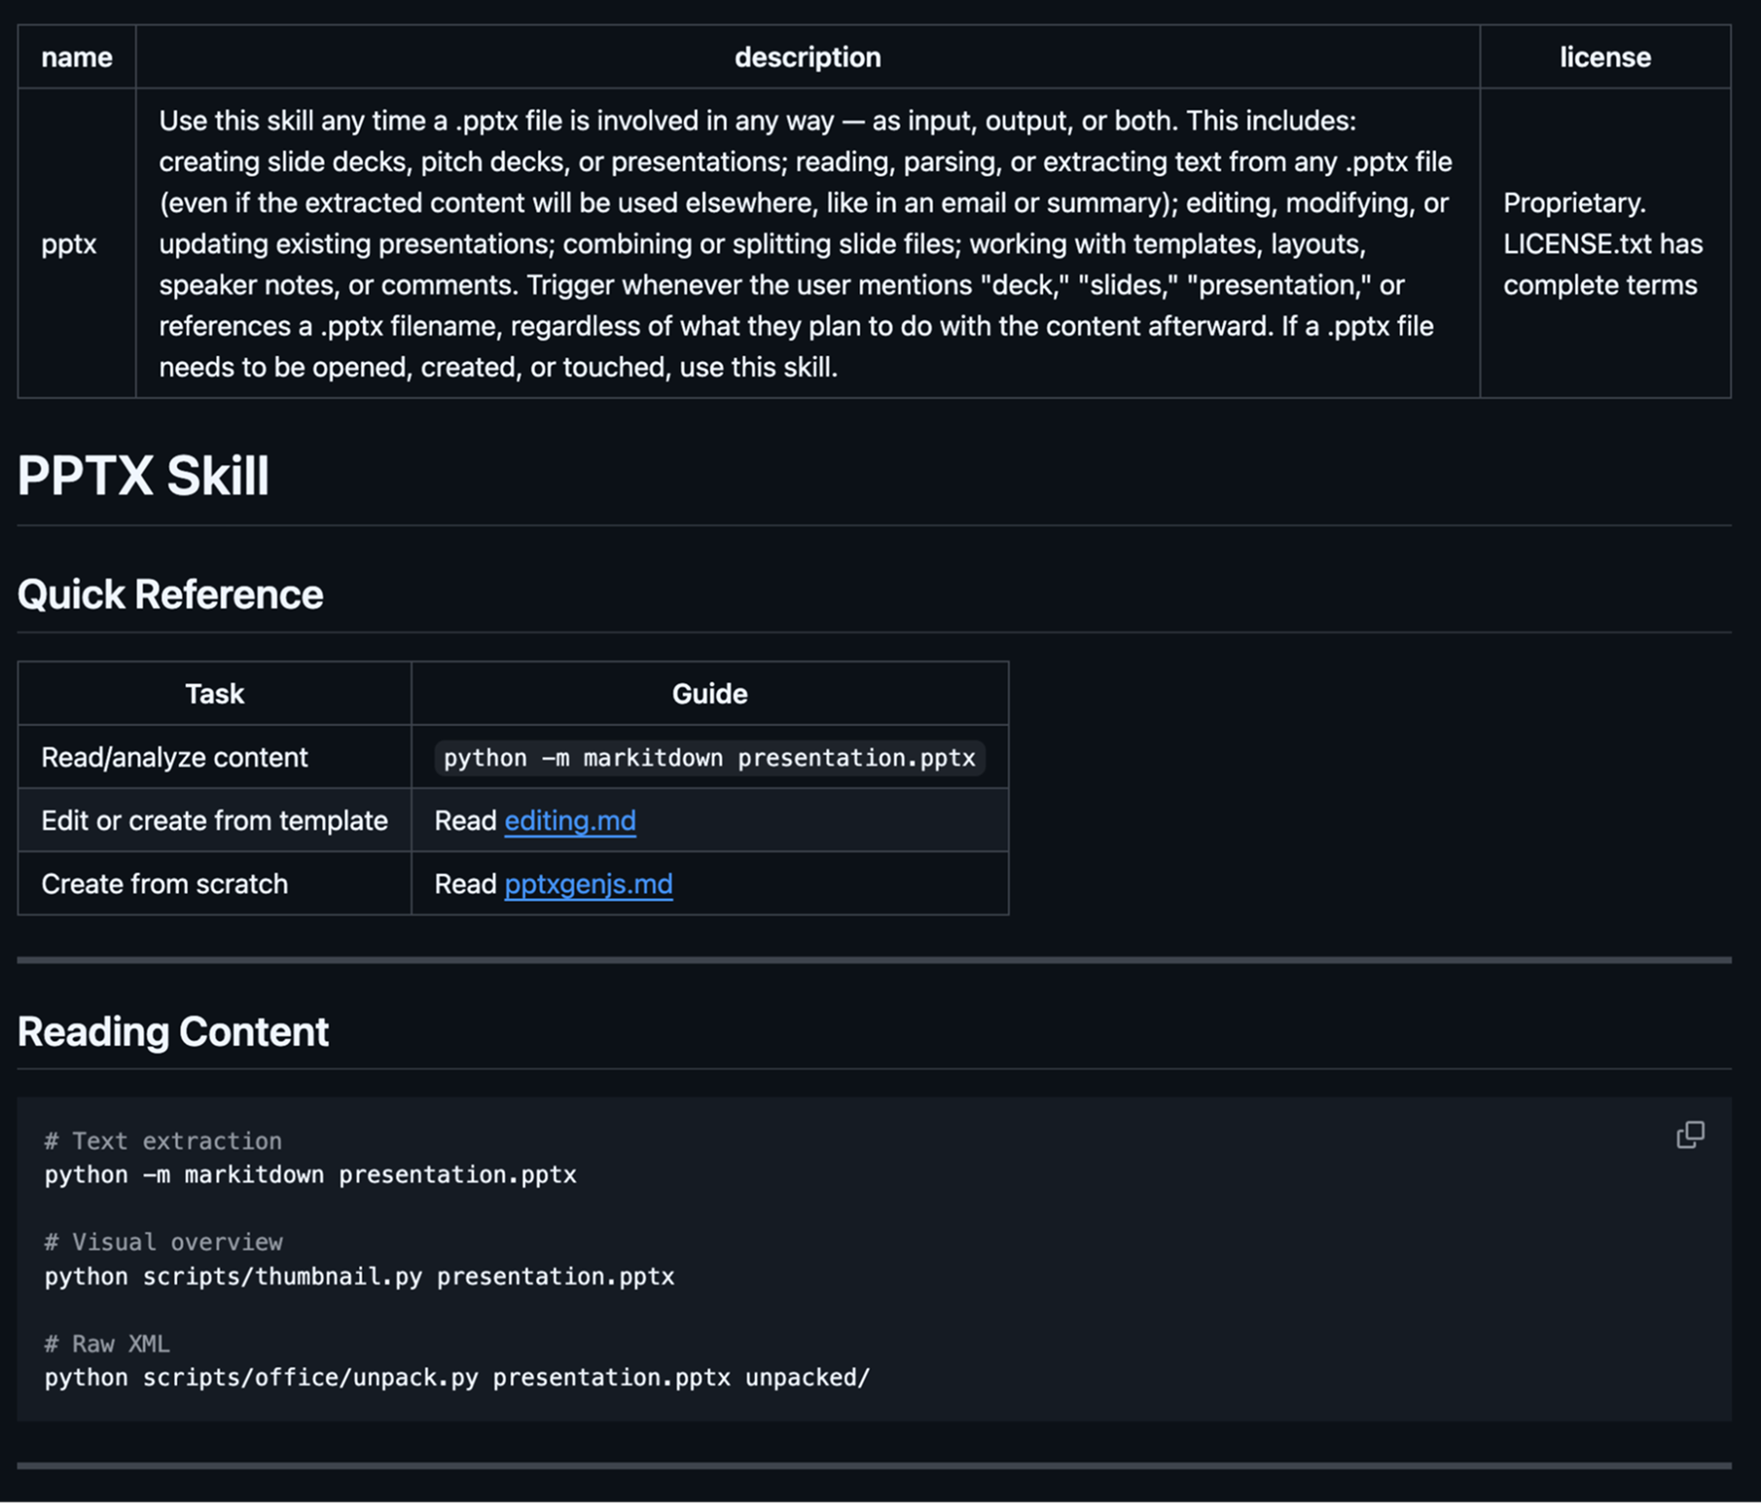The height and width of the screenshot is (1503, 1761).
Task: Click the PPTX Skill heading
Action: pos(143,476)
